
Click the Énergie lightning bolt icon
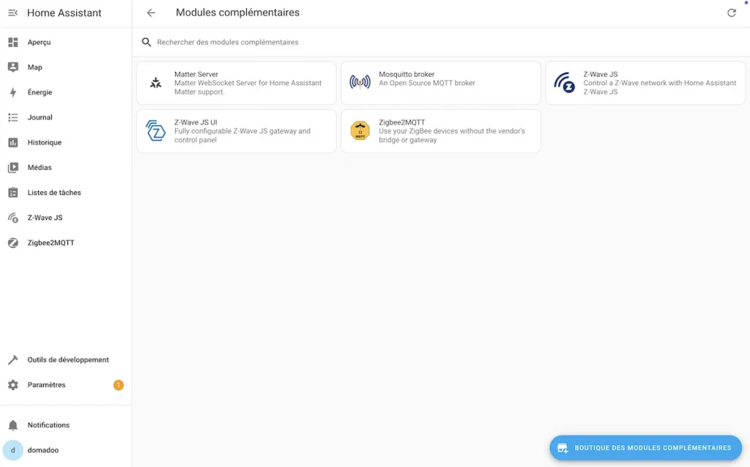13,92
